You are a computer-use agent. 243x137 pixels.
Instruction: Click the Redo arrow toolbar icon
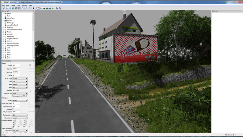(29, 8)
